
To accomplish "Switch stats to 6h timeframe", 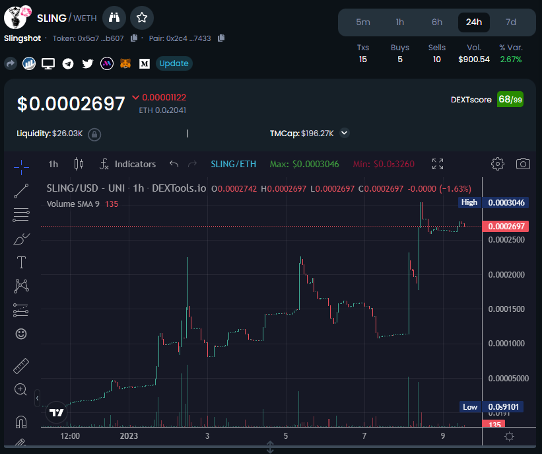I will 437,22.
